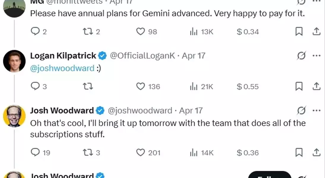Share Josh Woodward's subscriptions tweet

pyautogui.click(x=316, y=152)
